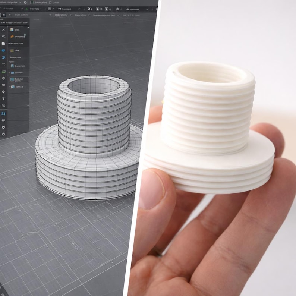
Task: Select the pencil draw tool in left sidebar
Action: (x=3, y=30)
